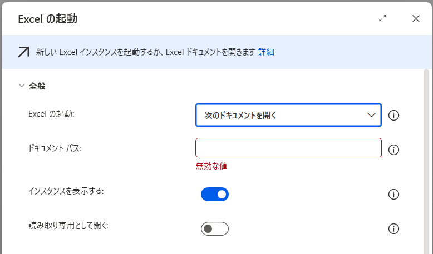Click the 全般 section header text
Image resolution: width=433 pixels, height=254 pixels.
(x=37, y=86)
